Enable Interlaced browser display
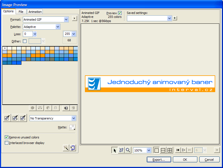 click(x=6, y=143)
